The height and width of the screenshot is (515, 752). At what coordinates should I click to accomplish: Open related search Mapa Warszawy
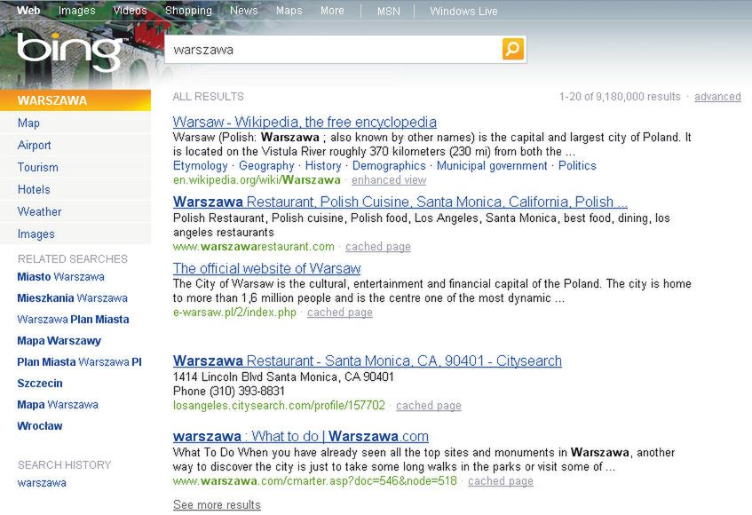[x=59, y=340]
